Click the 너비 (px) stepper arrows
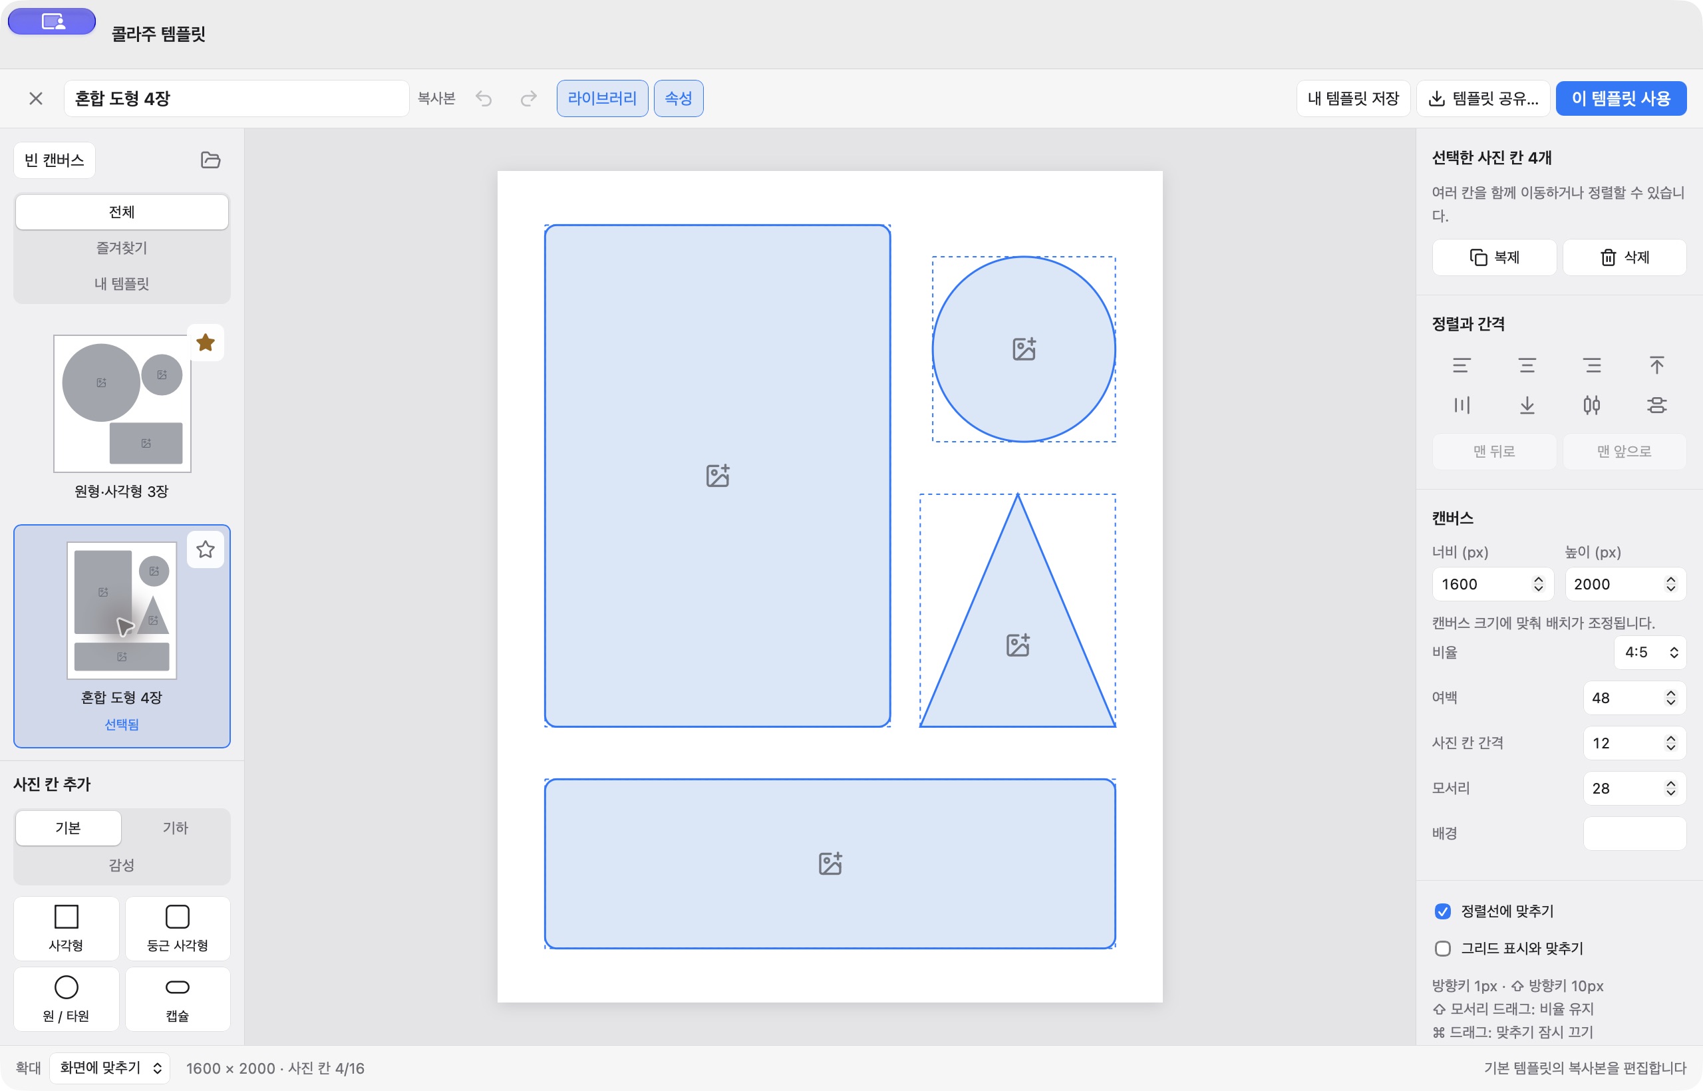1703x1091 pixels. 1538,584
